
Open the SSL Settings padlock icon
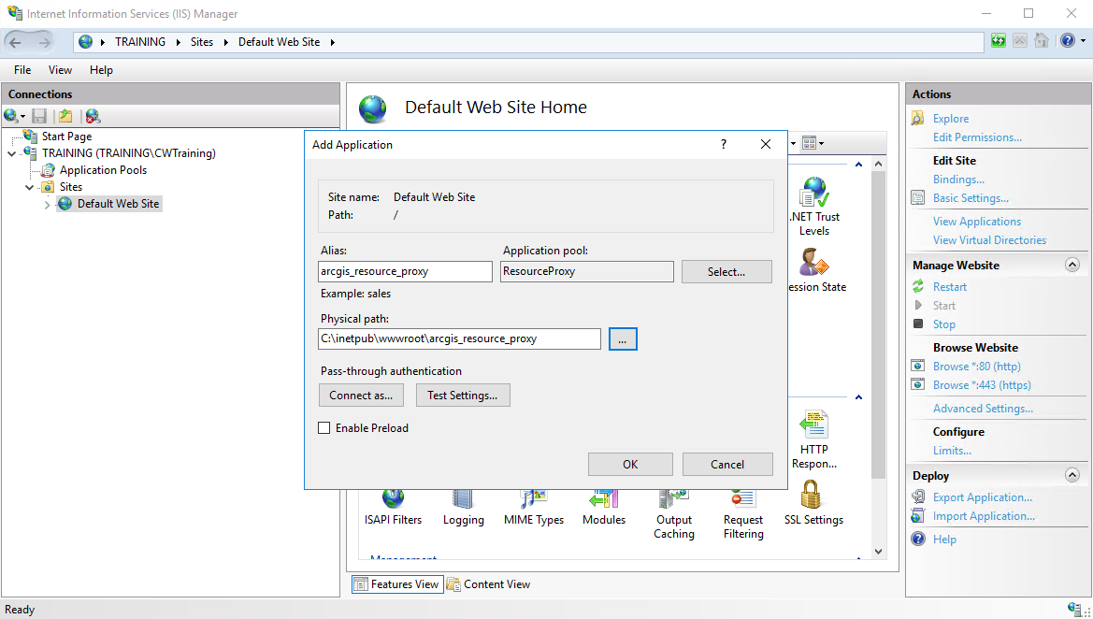810,496
